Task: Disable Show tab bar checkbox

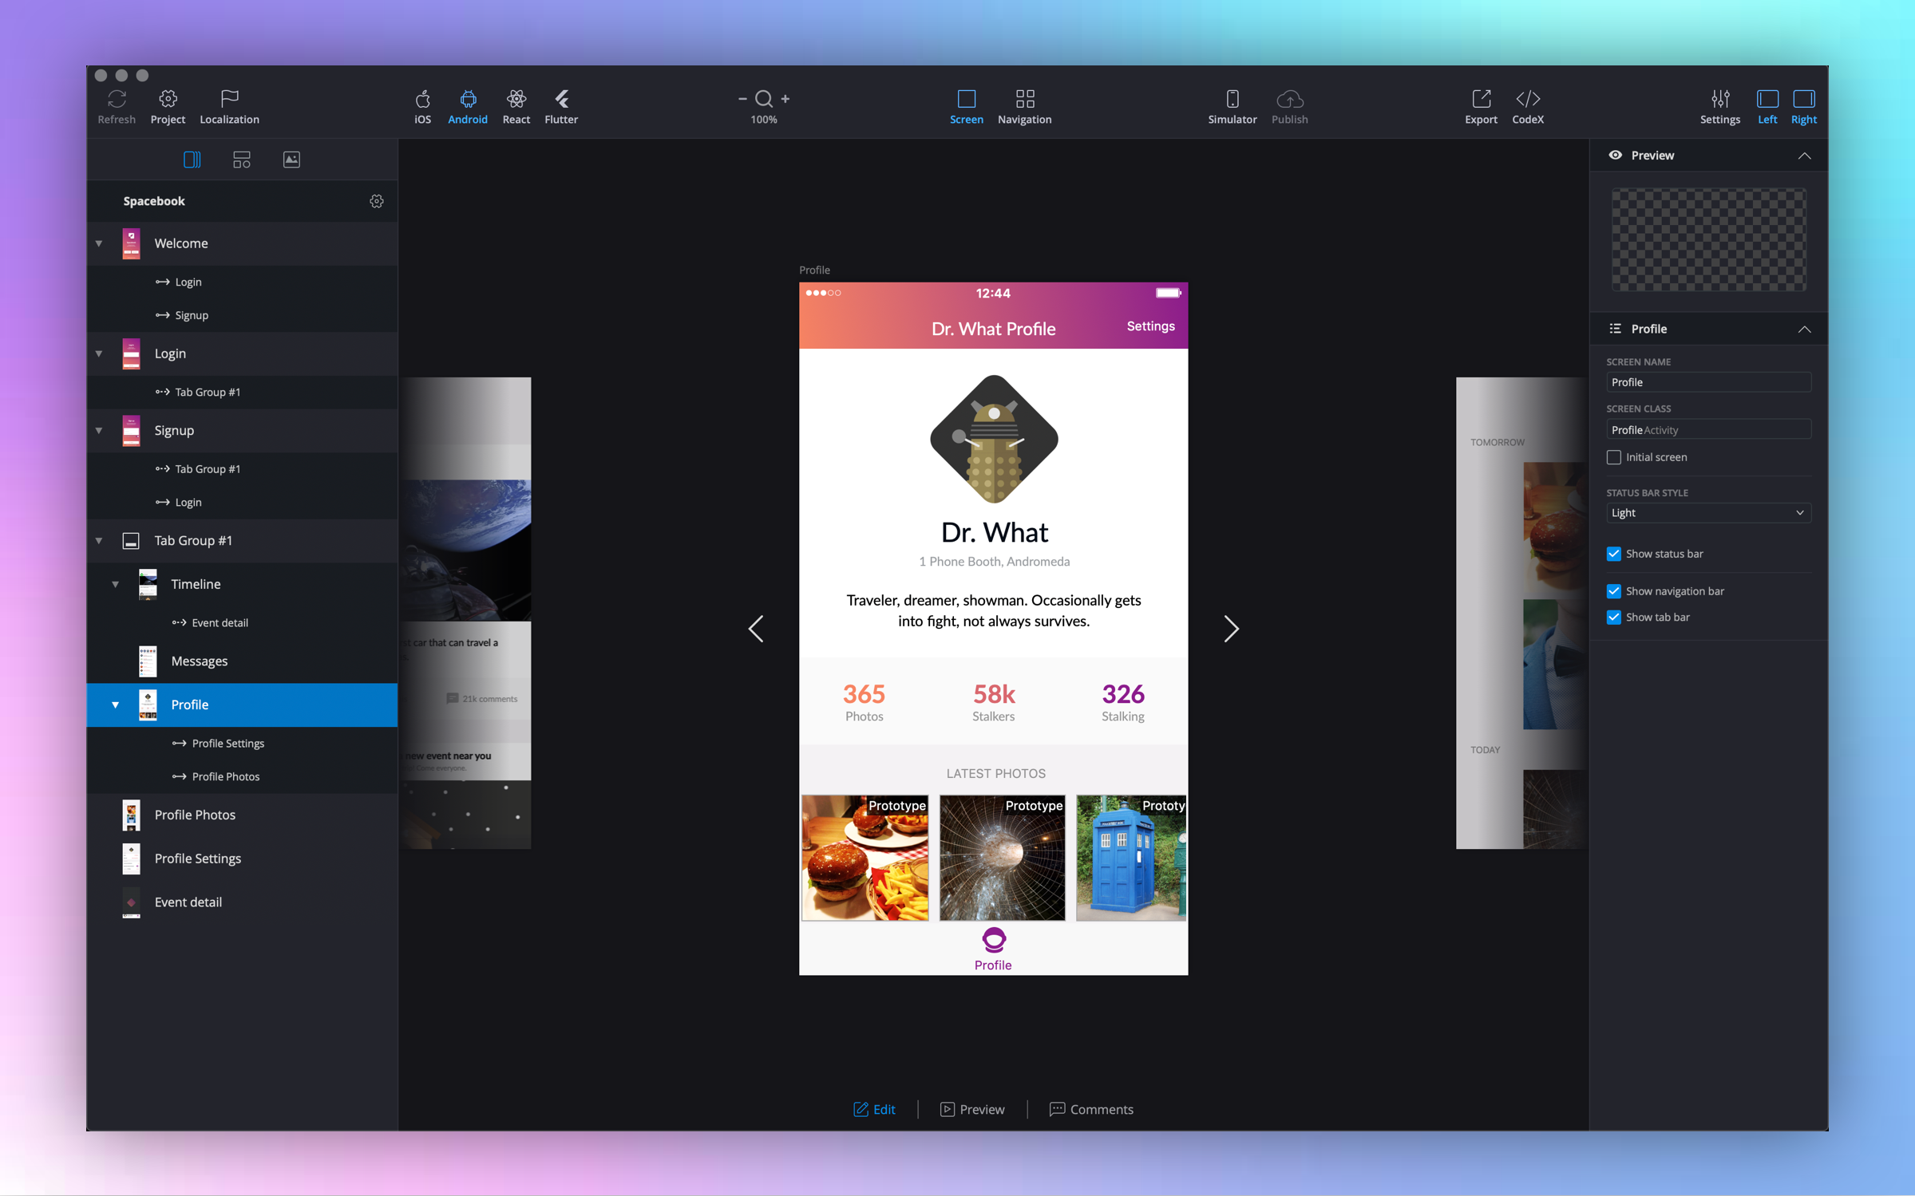Action: click(x=1613, y=618)
